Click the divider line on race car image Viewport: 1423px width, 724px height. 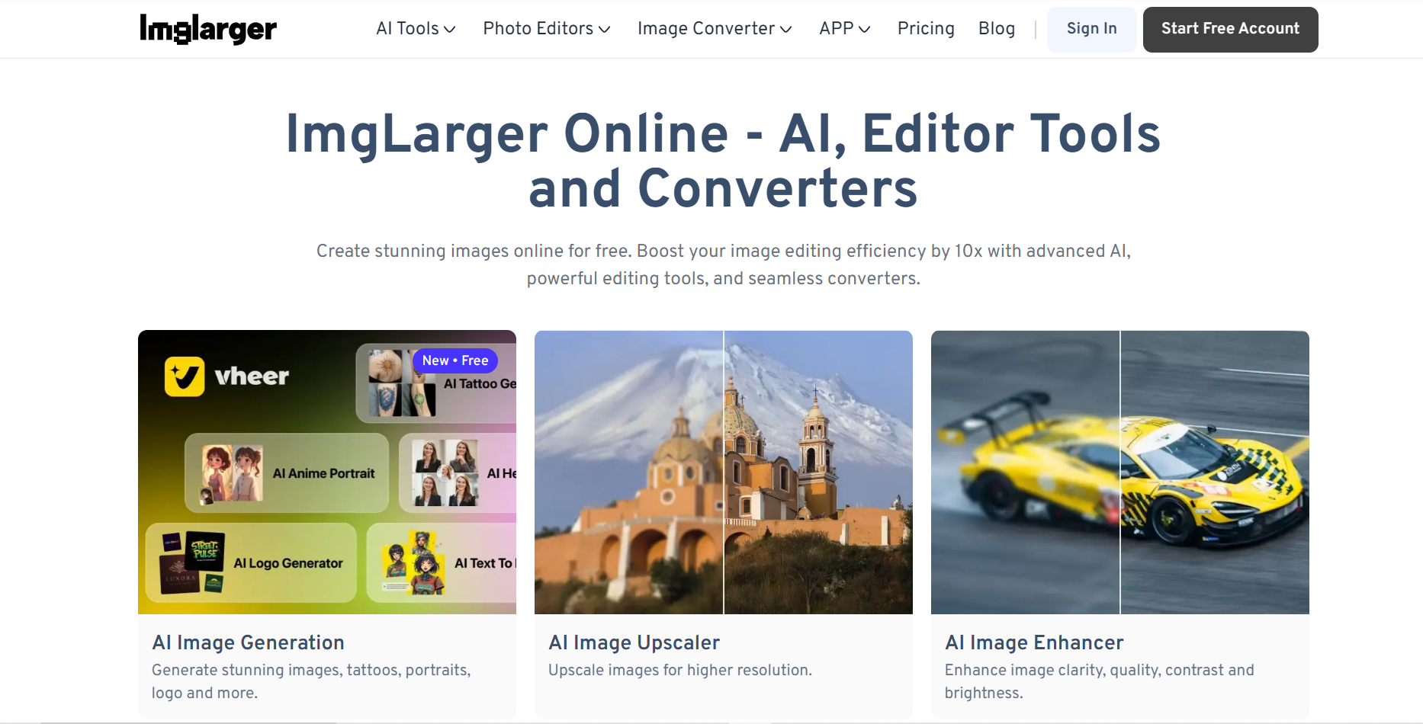[1120, 473]
